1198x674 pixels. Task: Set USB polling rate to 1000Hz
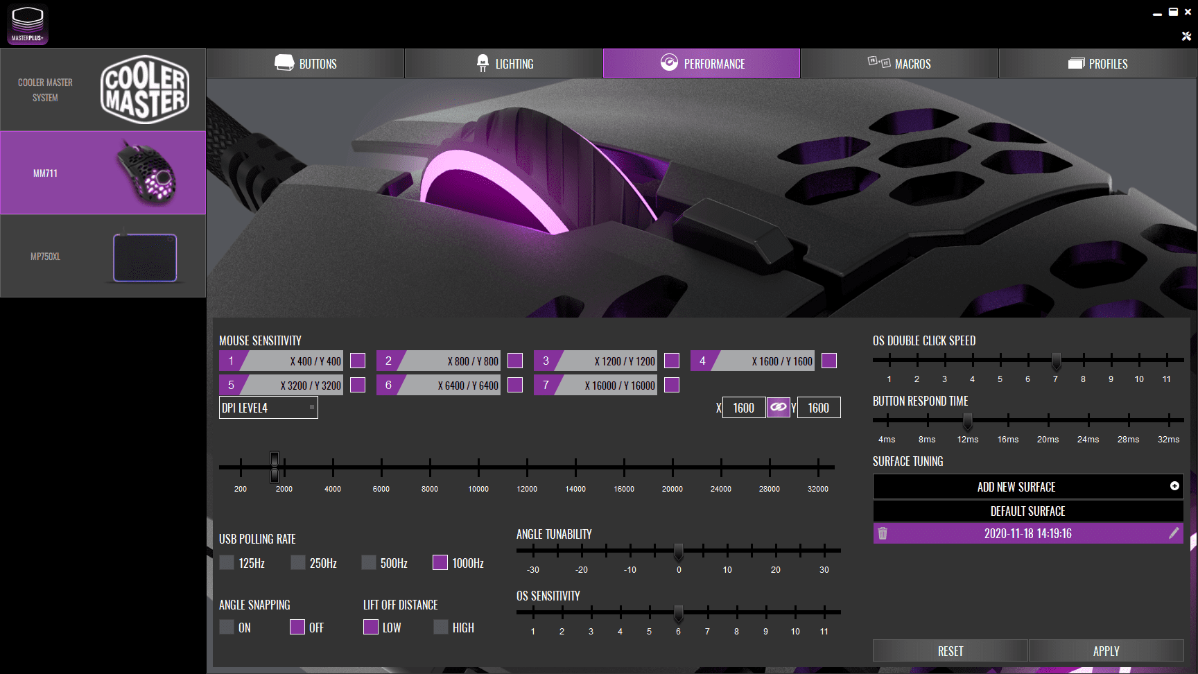[x=440, y=562]
